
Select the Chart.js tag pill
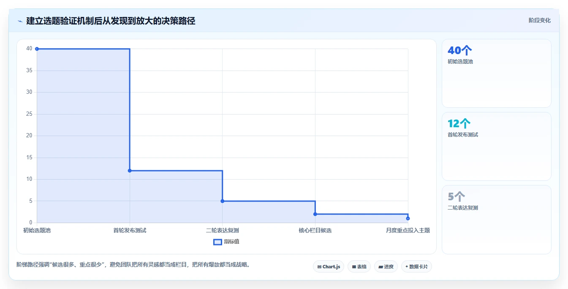point(329,267)
